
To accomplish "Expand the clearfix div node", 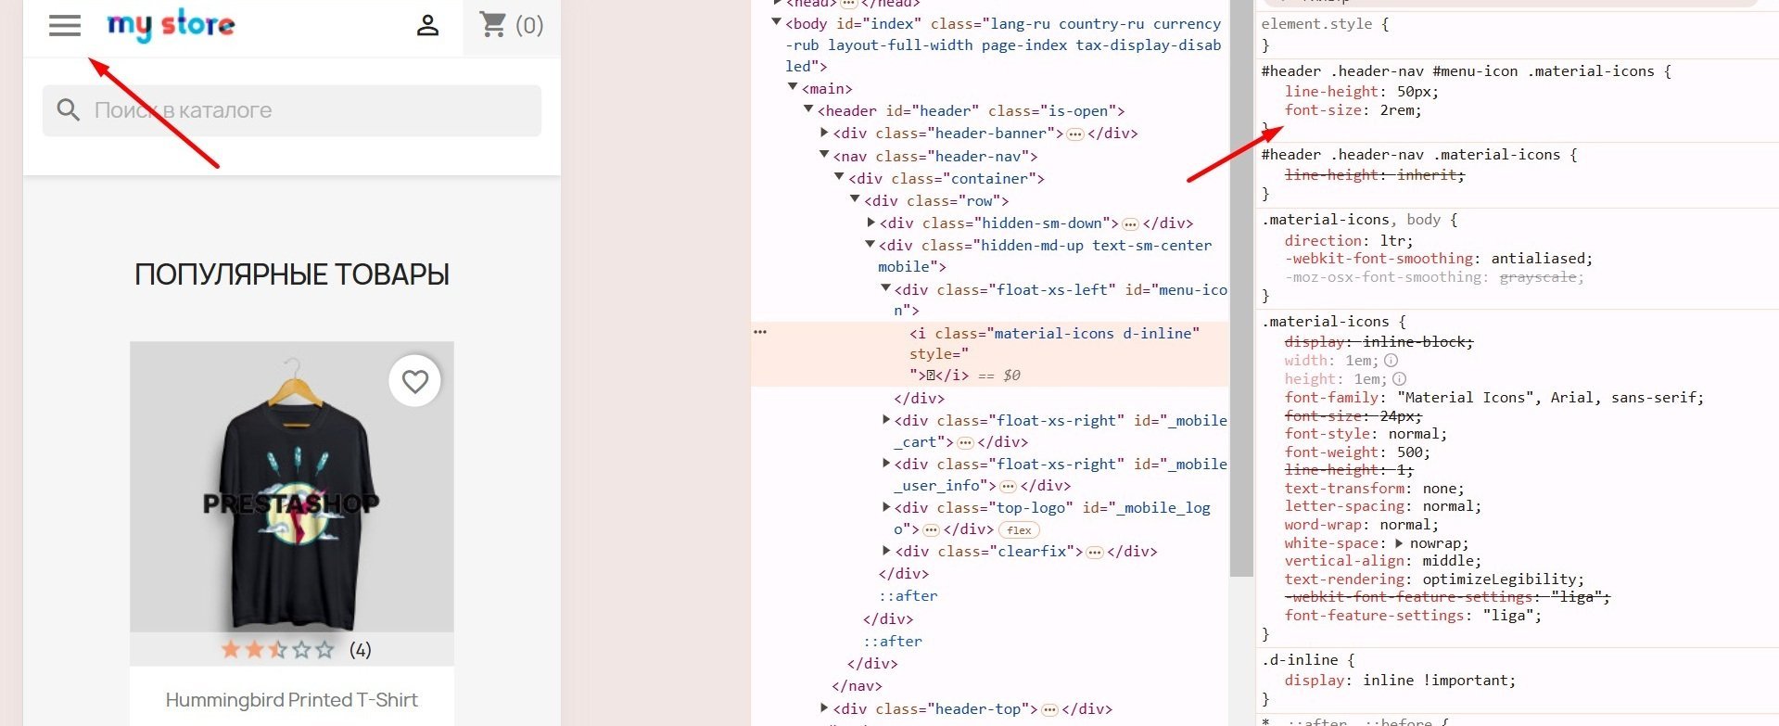I will pos(885,551).
